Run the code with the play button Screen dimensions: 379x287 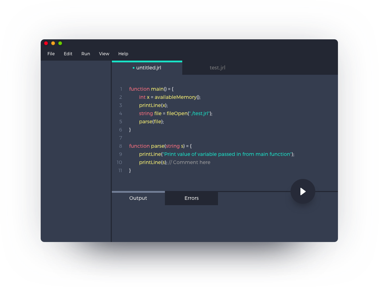tap(303, 191)
